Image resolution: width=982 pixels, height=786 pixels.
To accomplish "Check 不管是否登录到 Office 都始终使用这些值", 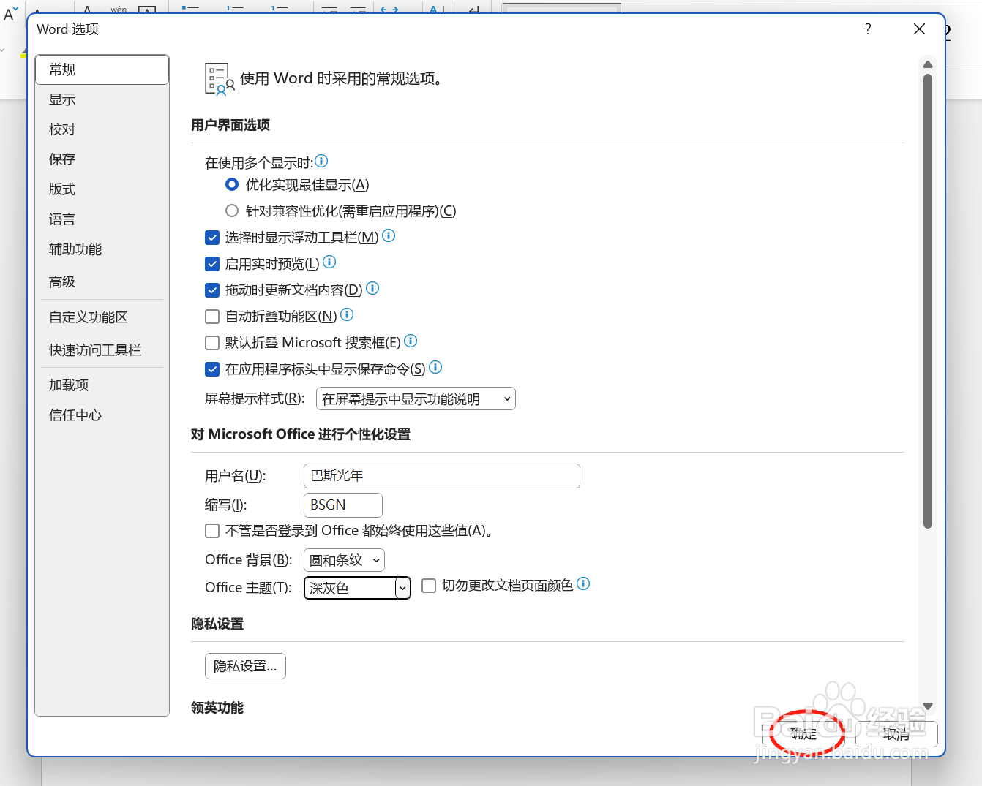I will pos(212,531).
